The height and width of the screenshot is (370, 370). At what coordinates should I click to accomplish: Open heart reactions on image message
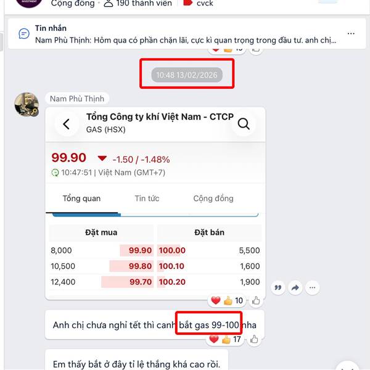(215, 300)
